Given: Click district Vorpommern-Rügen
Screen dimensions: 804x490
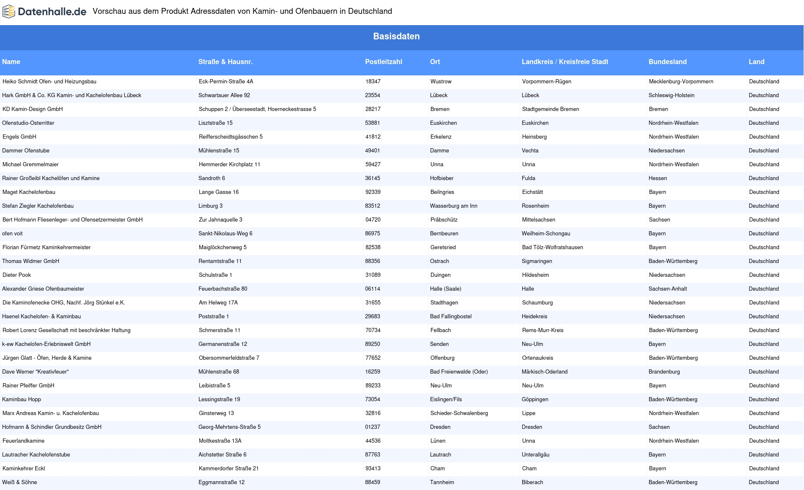Looking at the screenshot, I should coord(547,81).
